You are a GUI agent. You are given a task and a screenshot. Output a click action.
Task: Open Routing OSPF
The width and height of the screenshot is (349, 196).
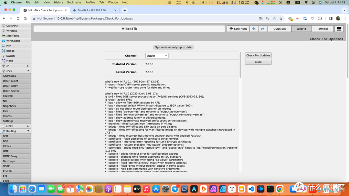[x=16, y=166]
